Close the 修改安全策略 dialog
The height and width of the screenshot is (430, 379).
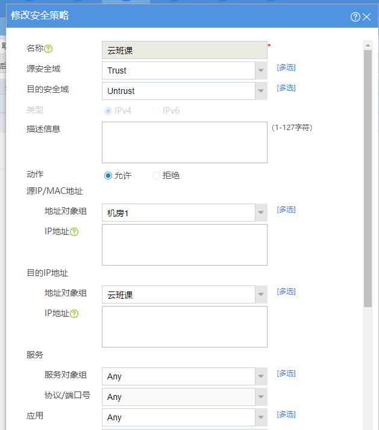(x=367, y=17)
